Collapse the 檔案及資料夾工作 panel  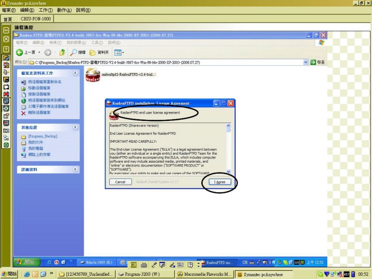pos(75,73)
